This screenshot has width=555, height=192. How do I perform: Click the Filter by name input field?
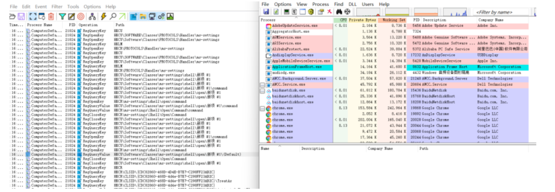(502, 12)
